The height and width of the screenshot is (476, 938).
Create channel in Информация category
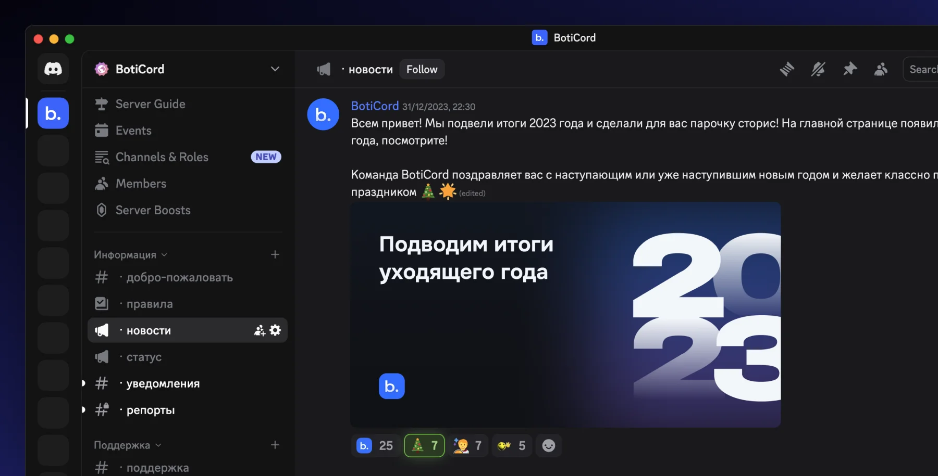275,254
